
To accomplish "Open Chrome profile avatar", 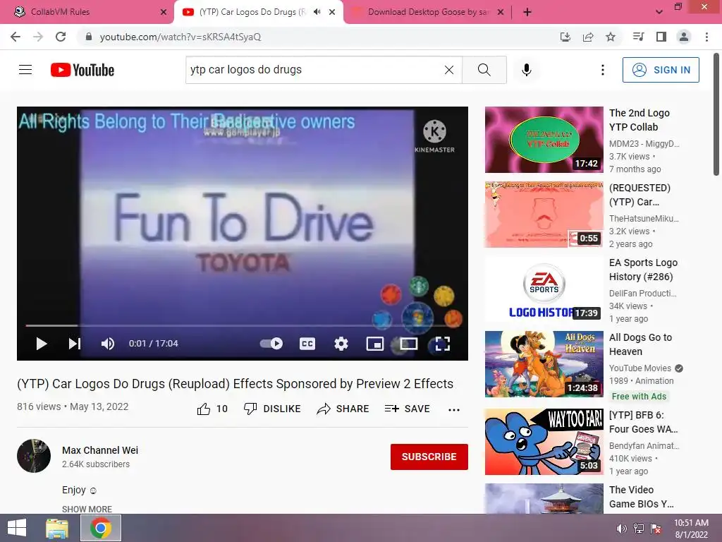I will pyautogui.click(x=684, y=37).
